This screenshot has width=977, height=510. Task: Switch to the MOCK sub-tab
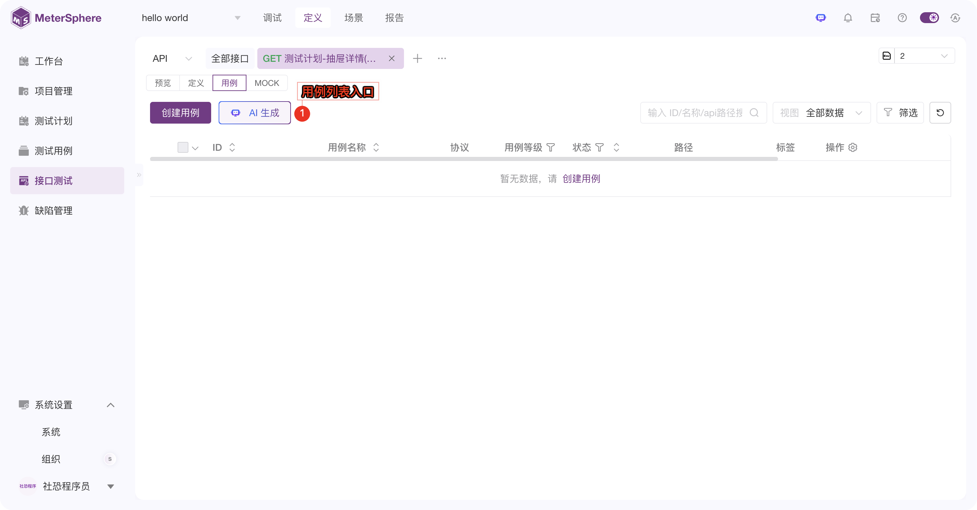coord(266,83)
